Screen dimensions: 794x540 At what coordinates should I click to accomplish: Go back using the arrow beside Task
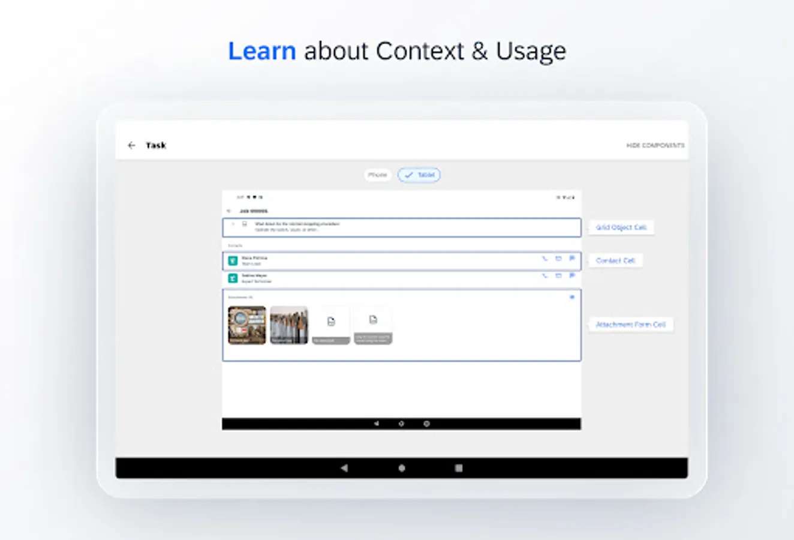click(x=131, y=145)
